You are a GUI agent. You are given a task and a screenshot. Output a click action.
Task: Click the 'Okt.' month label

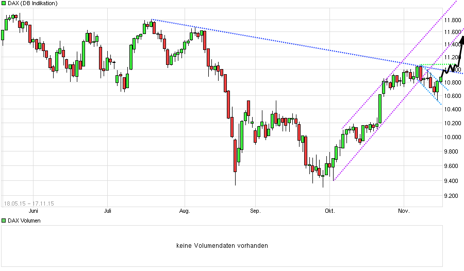[x=330, y=211]
